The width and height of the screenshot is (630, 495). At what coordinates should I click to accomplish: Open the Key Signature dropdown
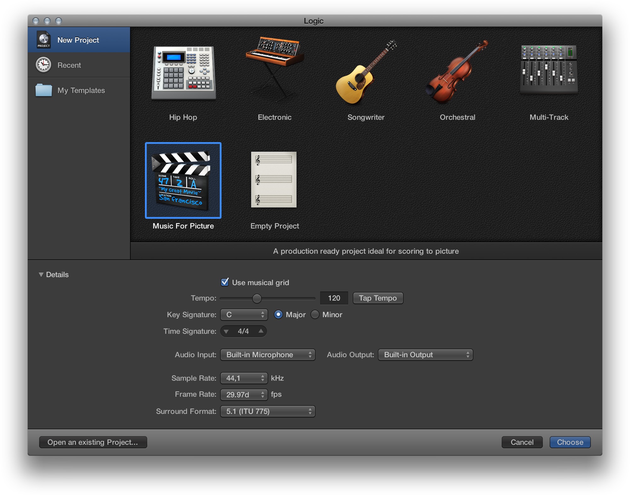tap(244, 315)
